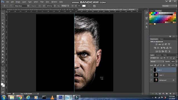Switch to the Color tab
Image resolution: width=178 pixels, height=100 pixels.
(x=152, y=11)
